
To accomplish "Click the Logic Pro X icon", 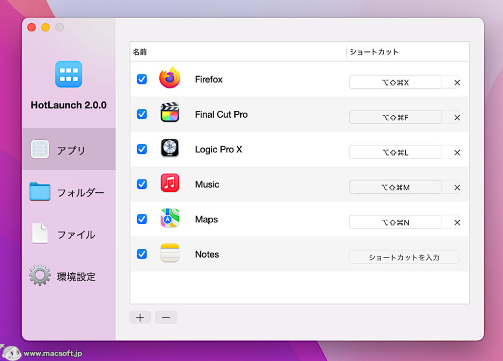I will (x=169, y=148).
